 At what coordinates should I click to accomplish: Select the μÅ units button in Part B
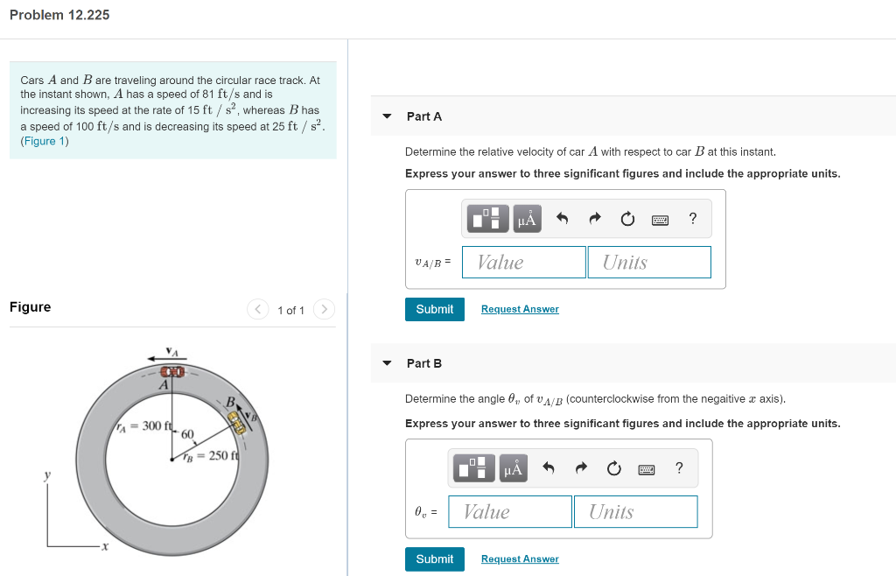coord(513,467)
